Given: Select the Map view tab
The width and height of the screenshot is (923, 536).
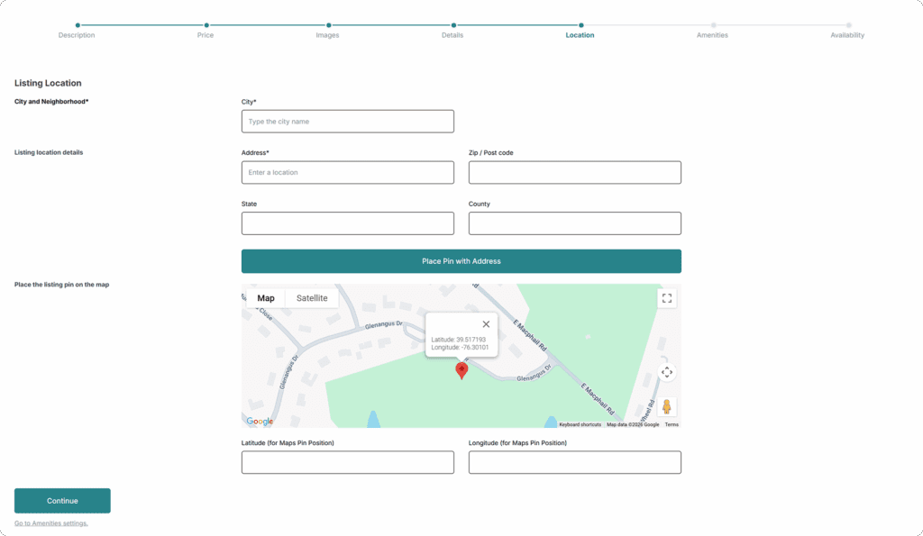Looking at the screenshot, I should point(266,298).
